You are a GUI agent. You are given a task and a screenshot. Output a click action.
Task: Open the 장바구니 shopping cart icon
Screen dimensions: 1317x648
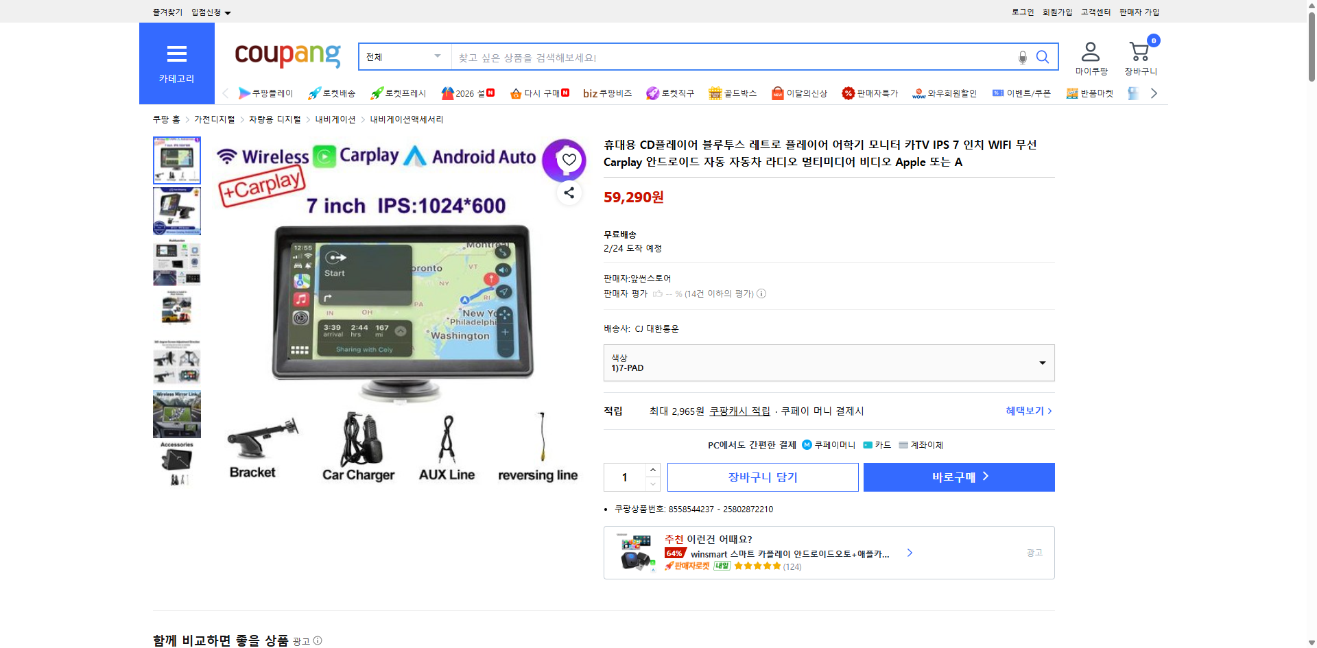tap(1139, 53)
